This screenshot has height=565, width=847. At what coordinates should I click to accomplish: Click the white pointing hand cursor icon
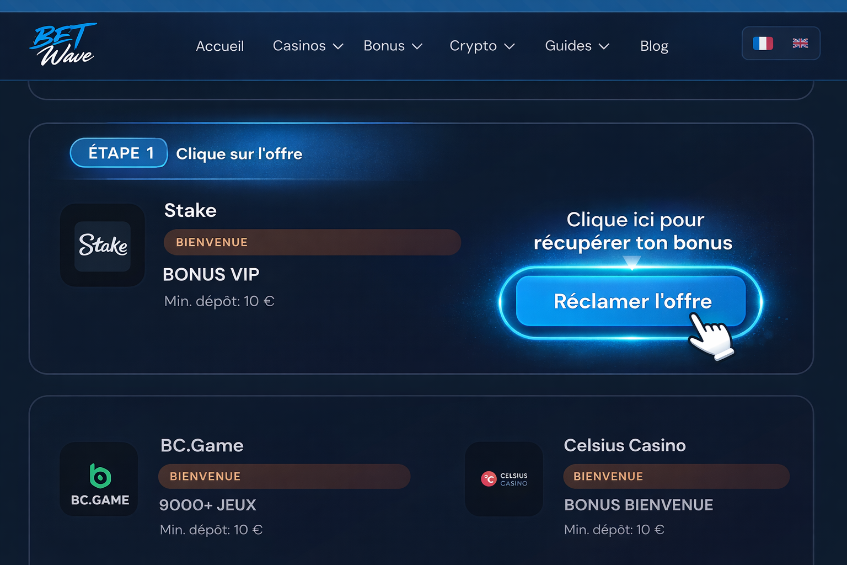pos(710,335)
